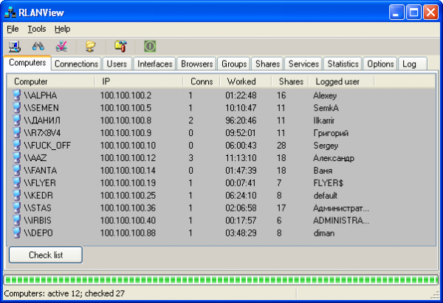
Task: Click the computer icon next to \\ДАНИЛ
Action: 17,120
